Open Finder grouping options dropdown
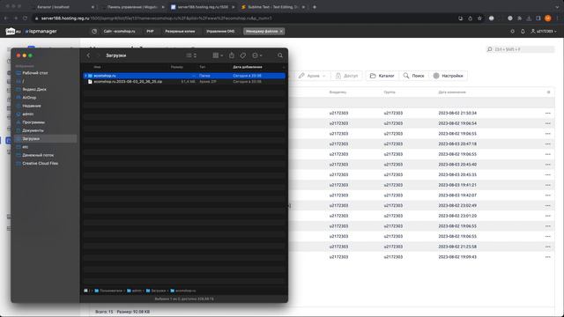This screenshot has height=317, width=564. 218,55
